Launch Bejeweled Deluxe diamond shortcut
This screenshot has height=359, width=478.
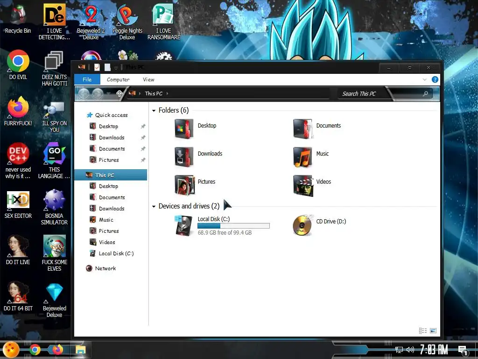tap(54, 300)
